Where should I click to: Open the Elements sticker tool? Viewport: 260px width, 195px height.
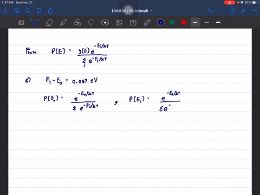[105, 23]
